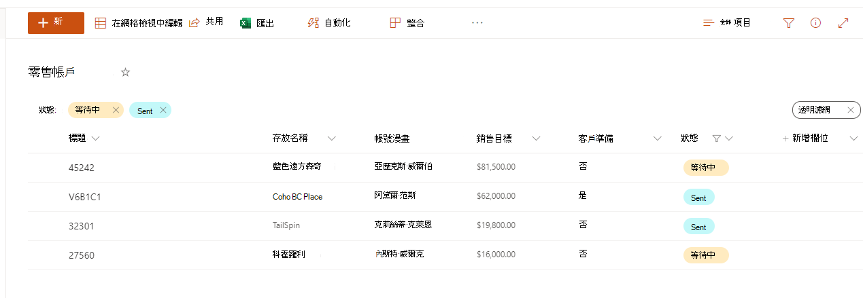Open the 存放名稱 column dropdown

(332, 138)
